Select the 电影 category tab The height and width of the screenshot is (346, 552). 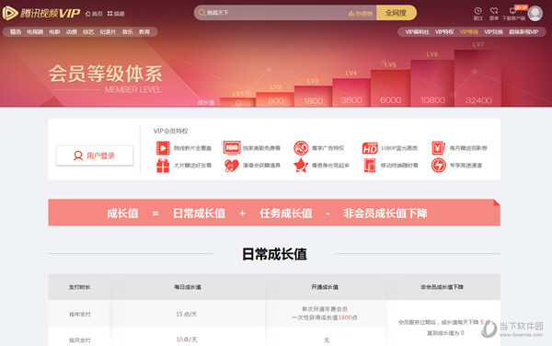tap(54, 31)
